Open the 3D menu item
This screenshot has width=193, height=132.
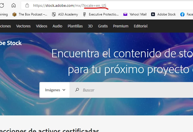point(90,26)
